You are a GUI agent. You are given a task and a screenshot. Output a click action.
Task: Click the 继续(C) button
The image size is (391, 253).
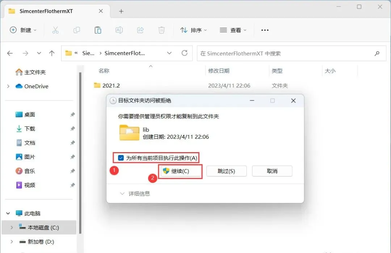(x=180, y=171)
